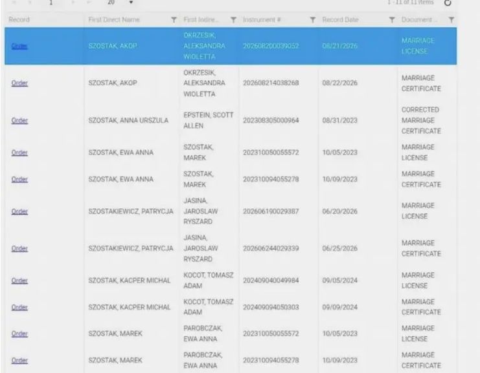Select MARRIAGE CERTIFICATE in the 08/22/2026 row
The height and width of the screenshot is (373, 480).
point(421,83)
